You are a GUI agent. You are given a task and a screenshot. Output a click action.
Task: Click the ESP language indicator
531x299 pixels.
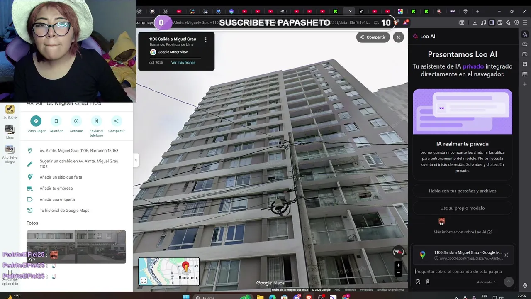485,296
